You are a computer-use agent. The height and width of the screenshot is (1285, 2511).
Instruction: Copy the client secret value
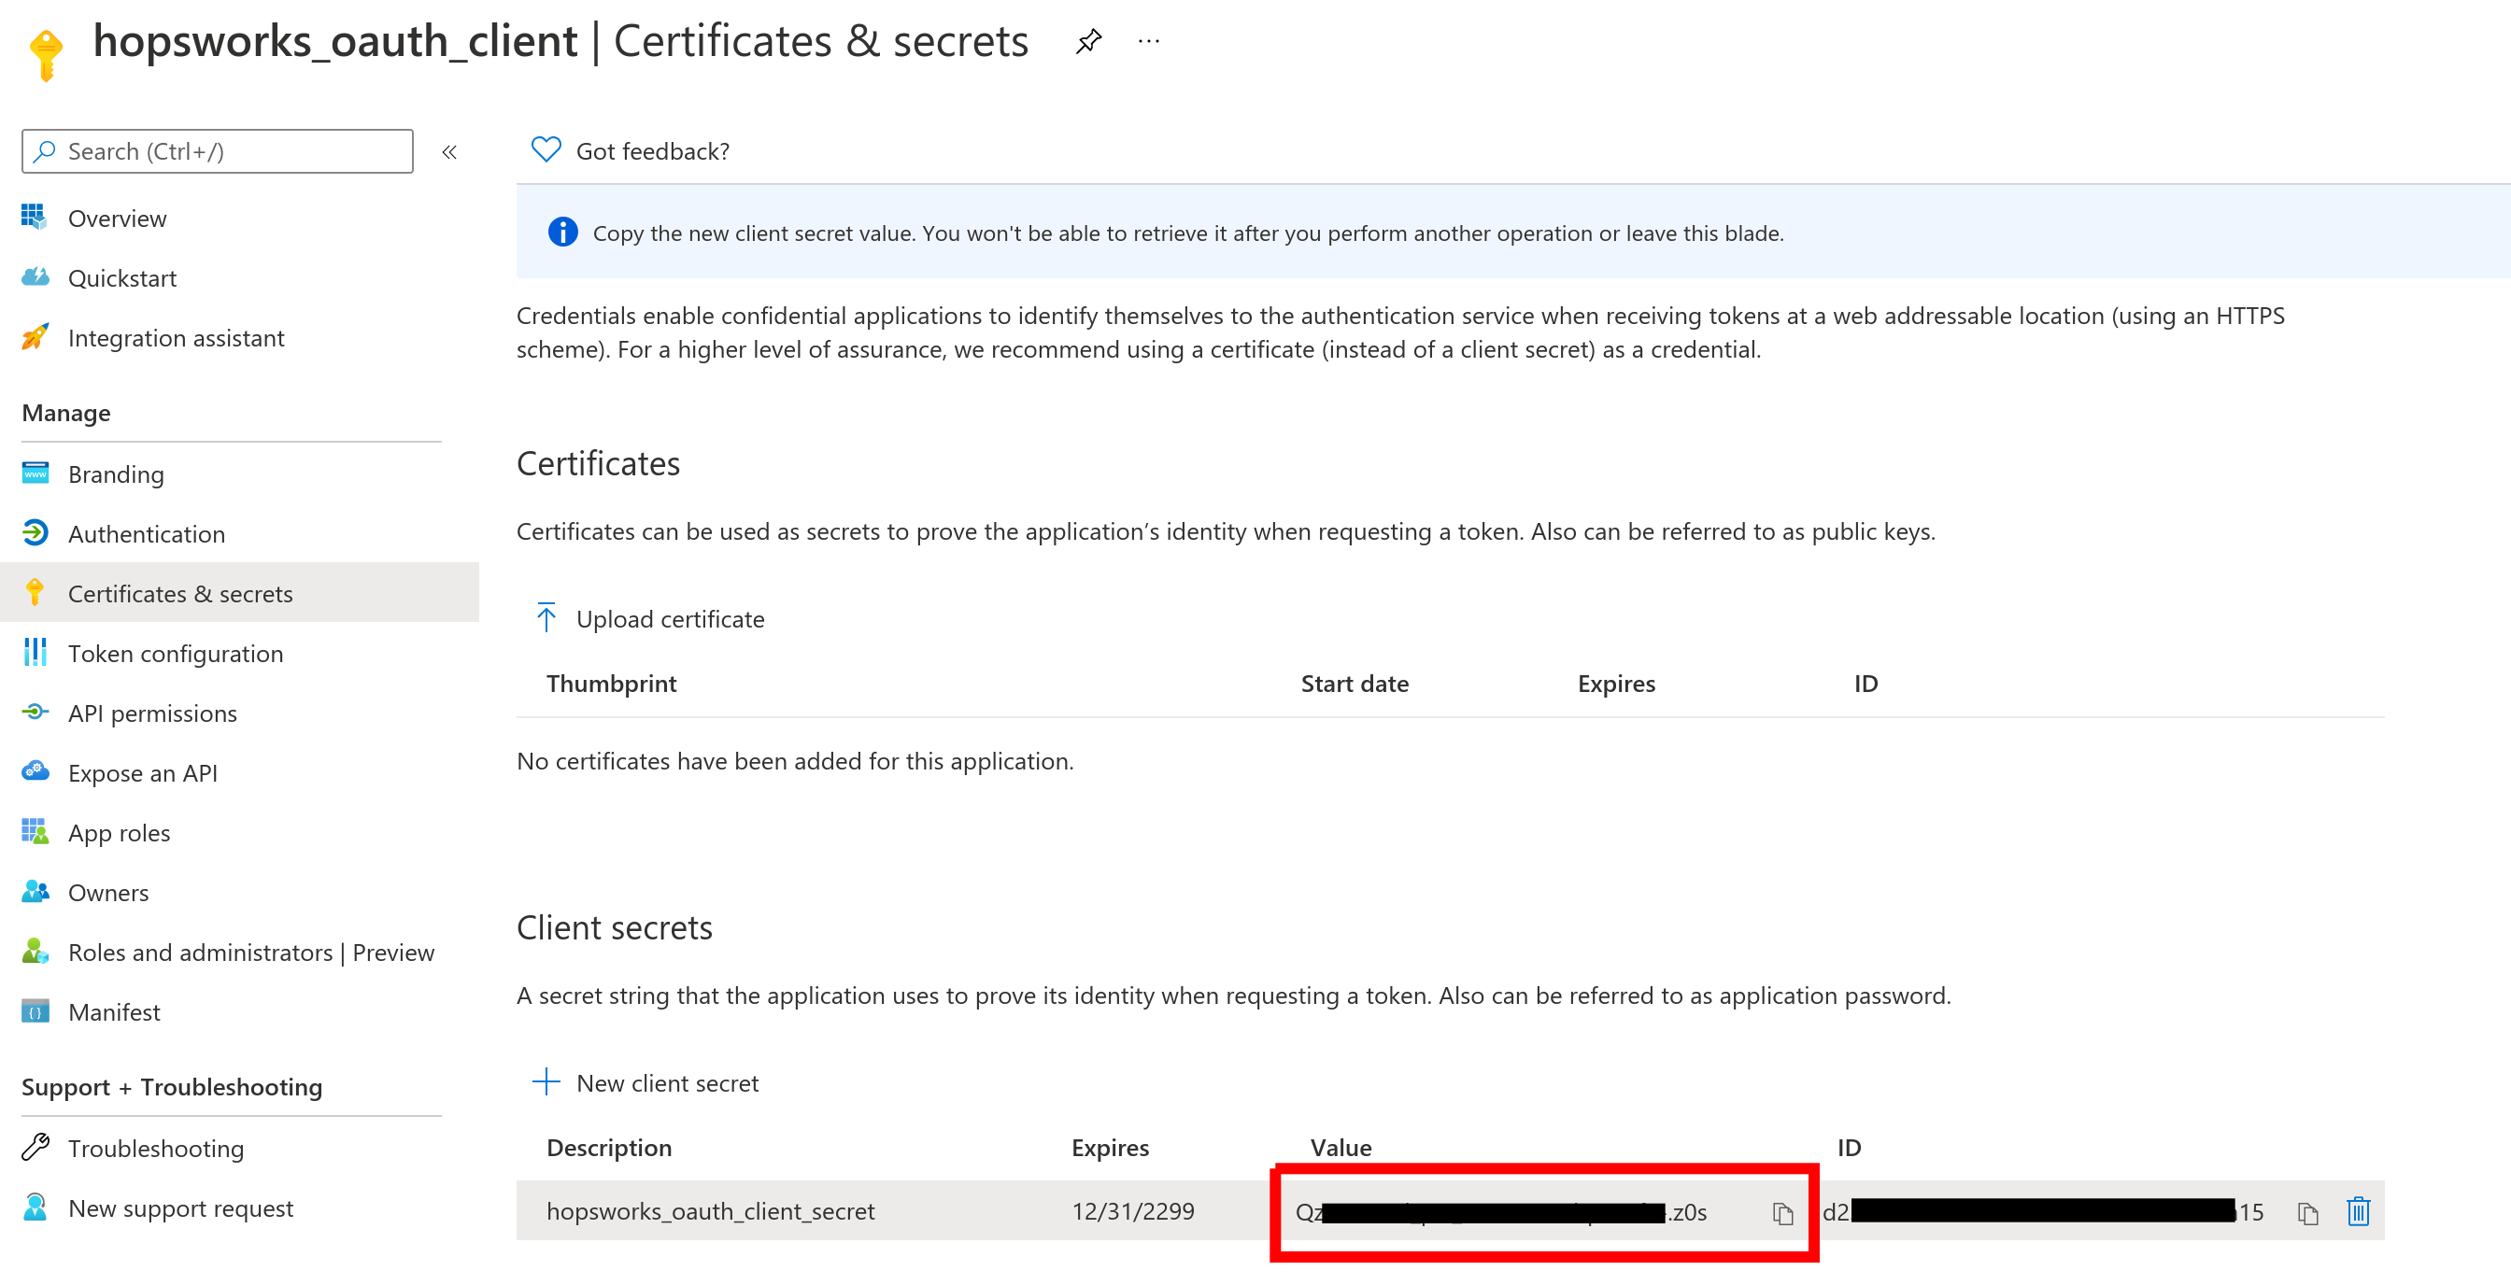pos(1781,1212)
